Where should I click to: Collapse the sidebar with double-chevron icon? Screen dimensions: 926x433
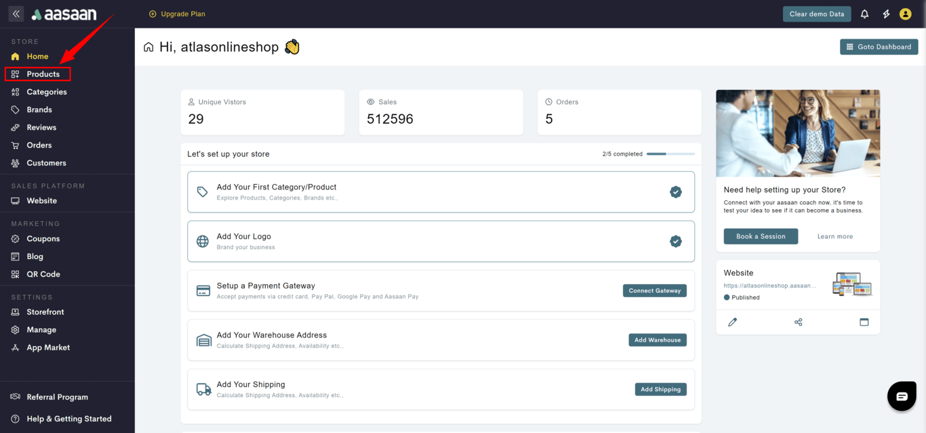click(x=16, y=14)
